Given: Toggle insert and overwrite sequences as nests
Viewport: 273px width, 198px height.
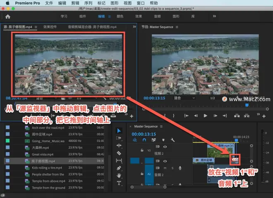Looking at the screenshot, I should (135, 140).
